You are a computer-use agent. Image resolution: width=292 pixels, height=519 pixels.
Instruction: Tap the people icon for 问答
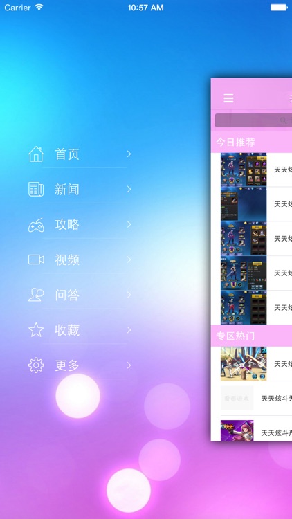[36, 295]
